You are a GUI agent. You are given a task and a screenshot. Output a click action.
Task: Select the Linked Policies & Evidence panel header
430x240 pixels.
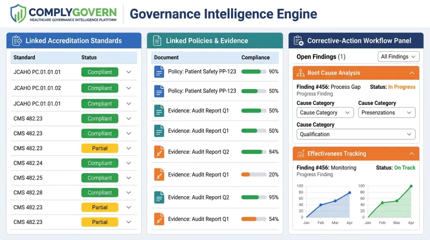click(215, 41)
